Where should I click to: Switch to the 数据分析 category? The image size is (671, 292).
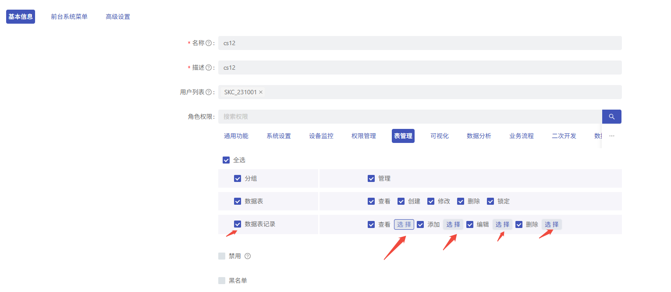point(479,136)
